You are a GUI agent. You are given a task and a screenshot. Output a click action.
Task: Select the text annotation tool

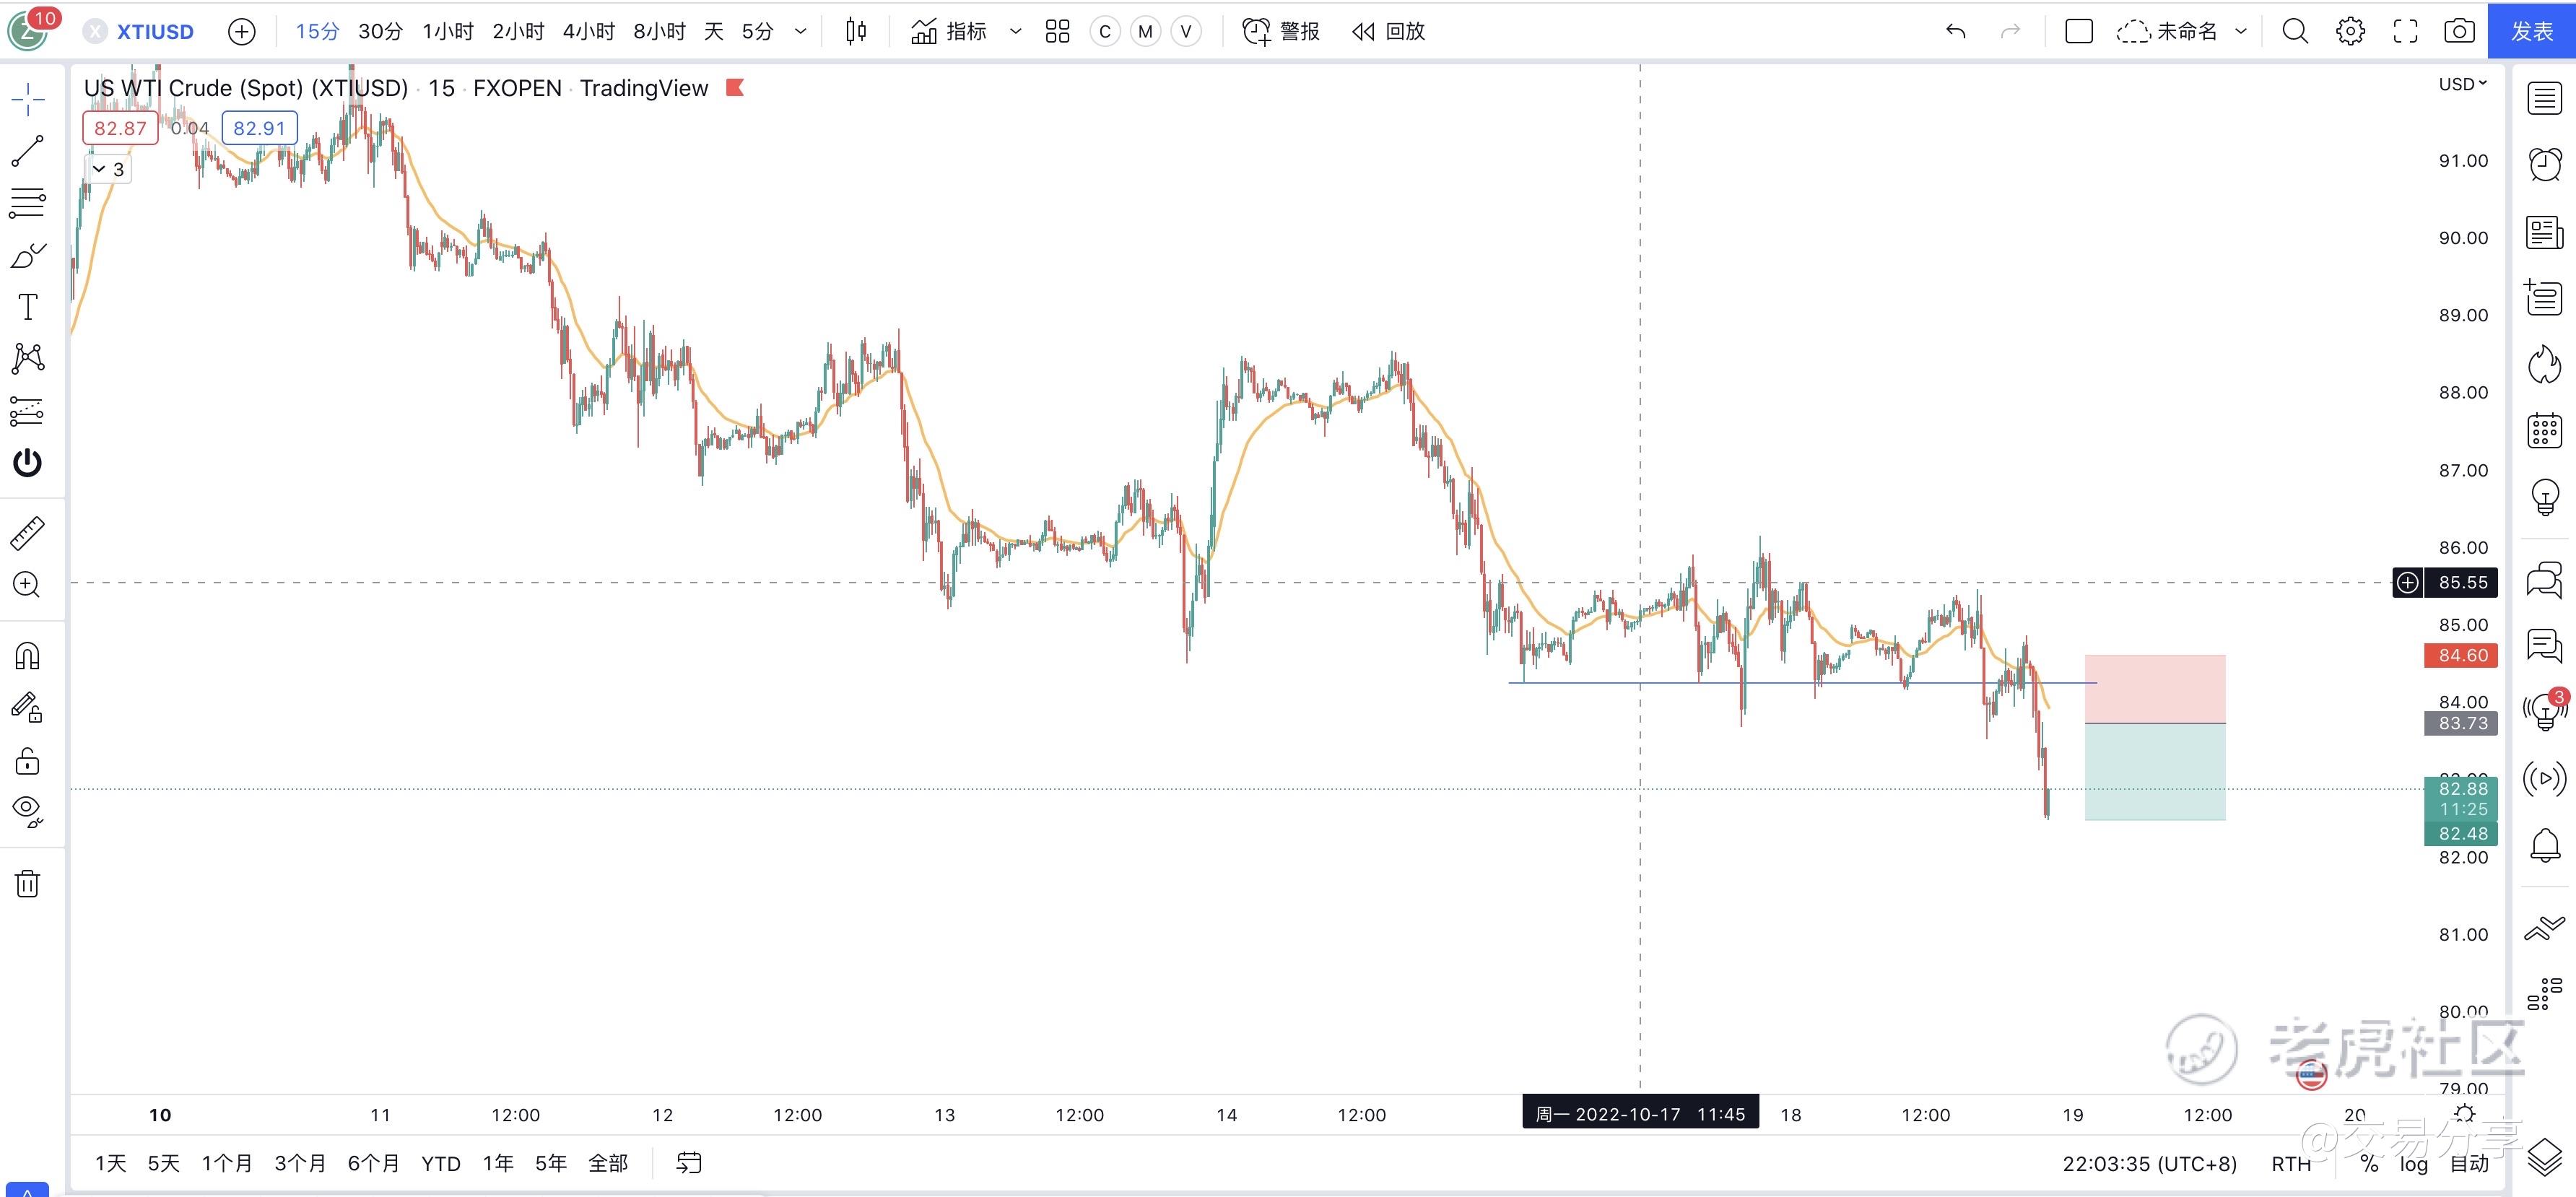(x=27, y=307)
